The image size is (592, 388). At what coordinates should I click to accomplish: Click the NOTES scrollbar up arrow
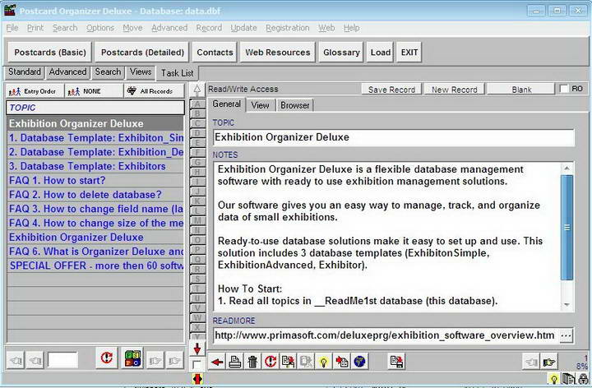coord(567,169)
